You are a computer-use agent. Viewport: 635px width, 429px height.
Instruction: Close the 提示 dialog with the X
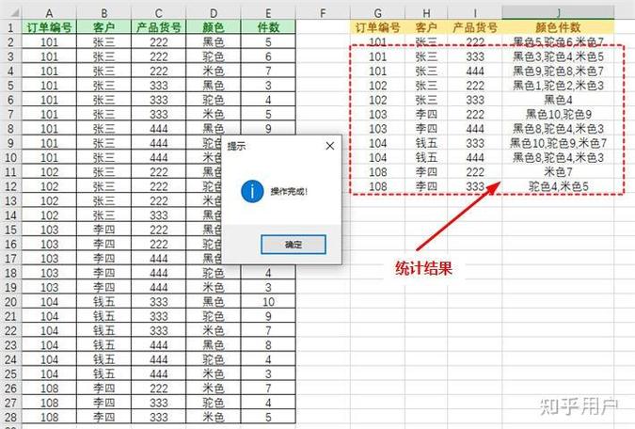click(330, 146)
